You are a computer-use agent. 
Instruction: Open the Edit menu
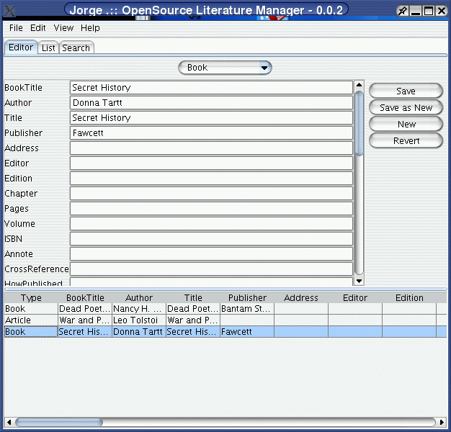37,28
